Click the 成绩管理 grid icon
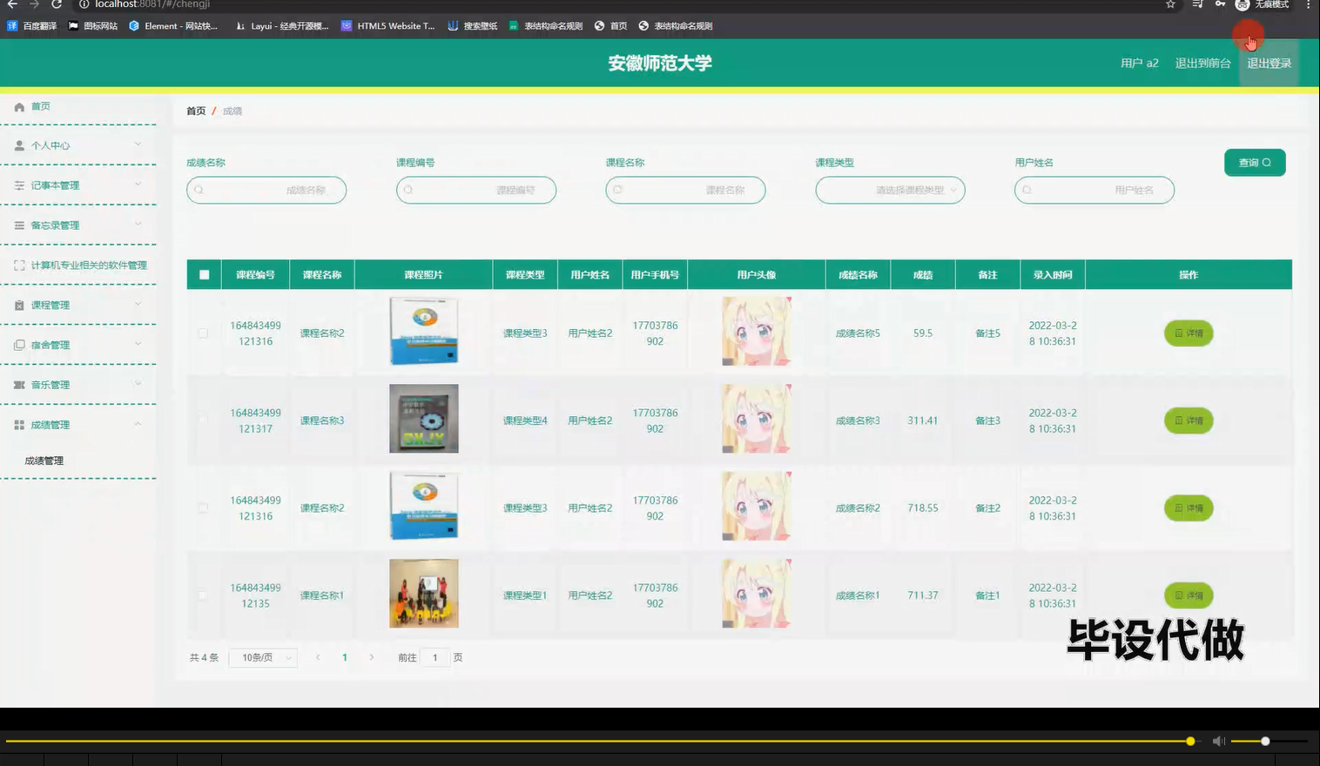This screenshot has height=766, width=1320. [19, 424]
